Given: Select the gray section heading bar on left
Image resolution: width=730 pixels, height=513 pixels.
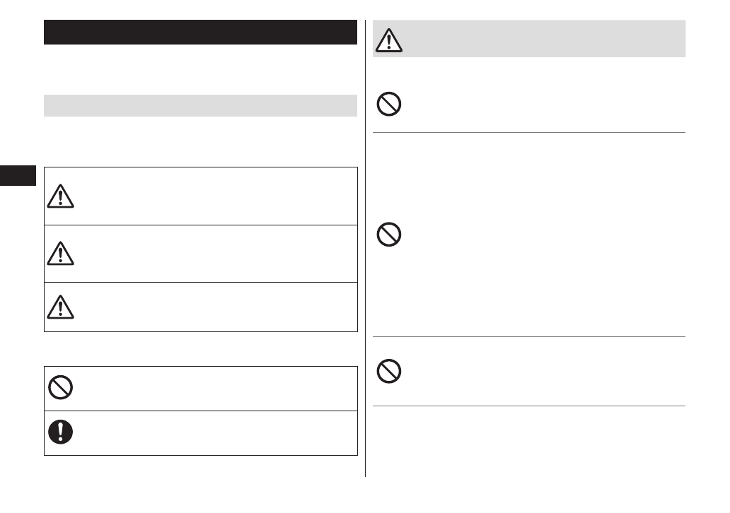Looking at the screenshot, I should [x=200, y=105].
